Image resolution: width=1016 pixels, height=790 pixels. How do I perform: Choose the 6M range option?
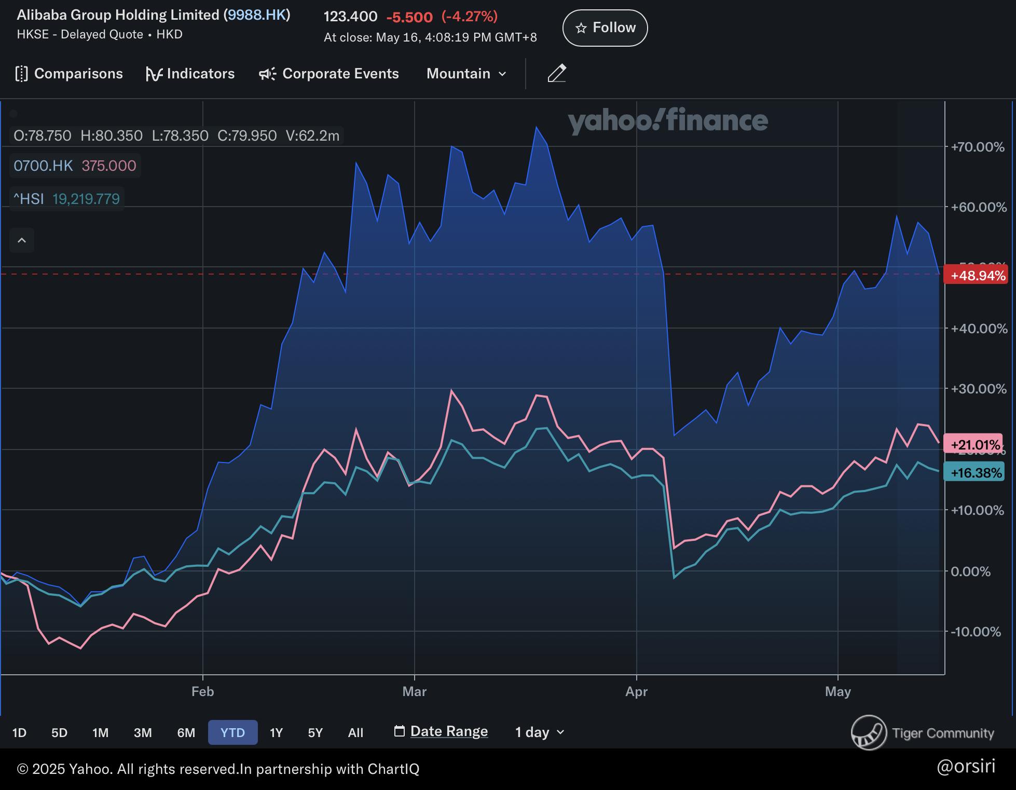[186, 732]
